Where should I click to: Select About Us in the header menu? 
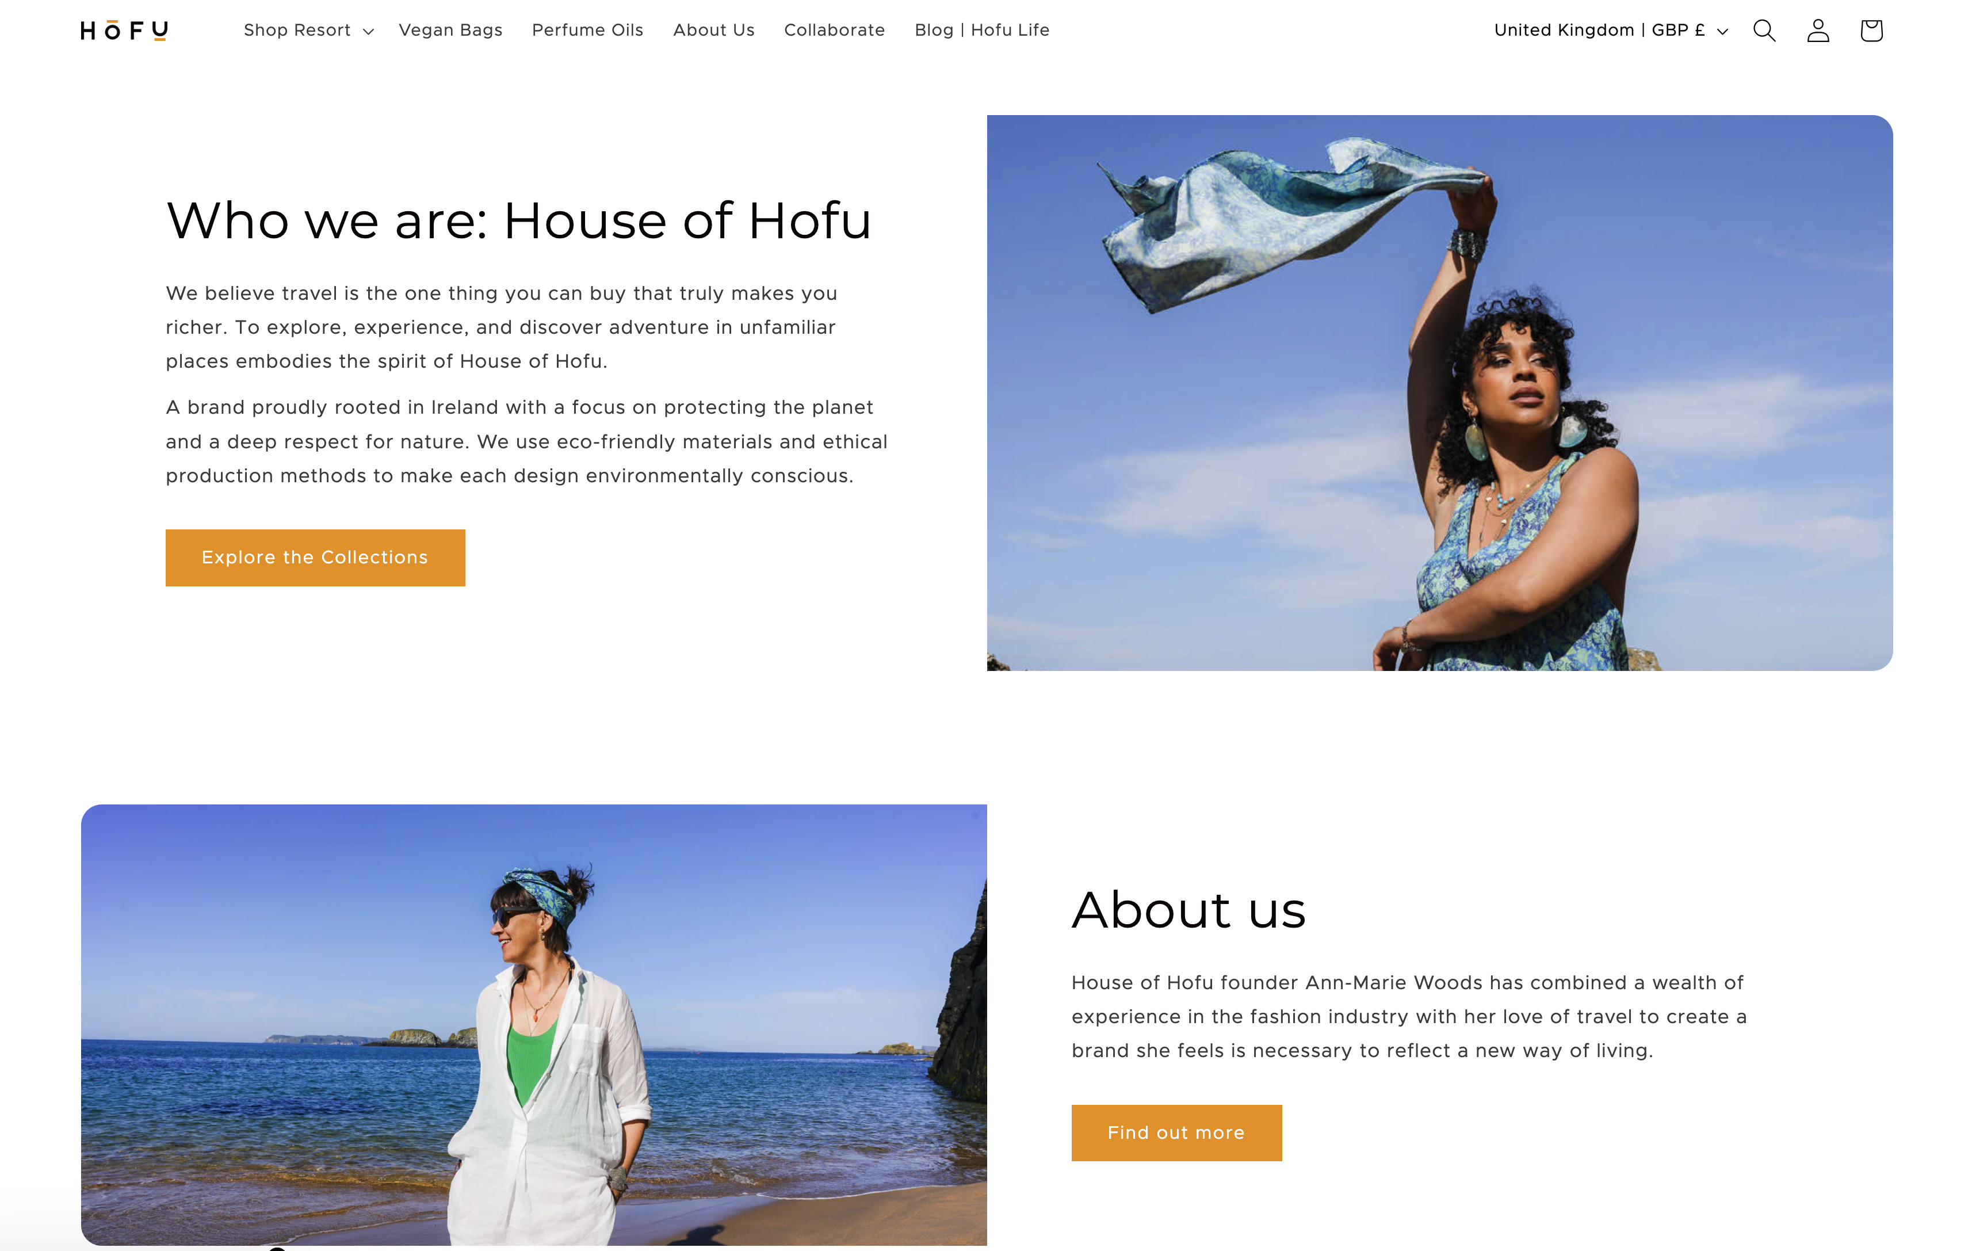[x=713, y=30]
